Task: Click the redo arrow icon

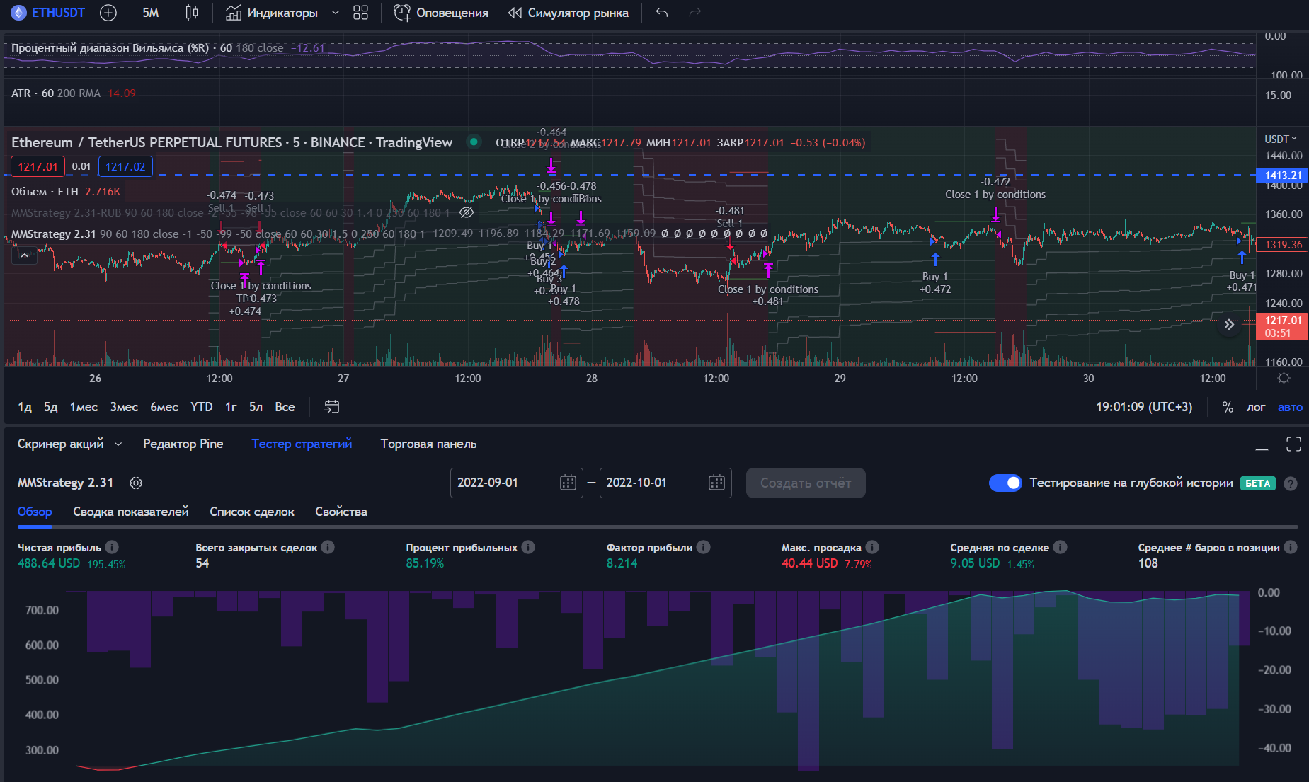Action: 695,13
